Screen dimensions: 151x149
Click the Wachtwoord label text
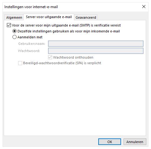[29, 51]
